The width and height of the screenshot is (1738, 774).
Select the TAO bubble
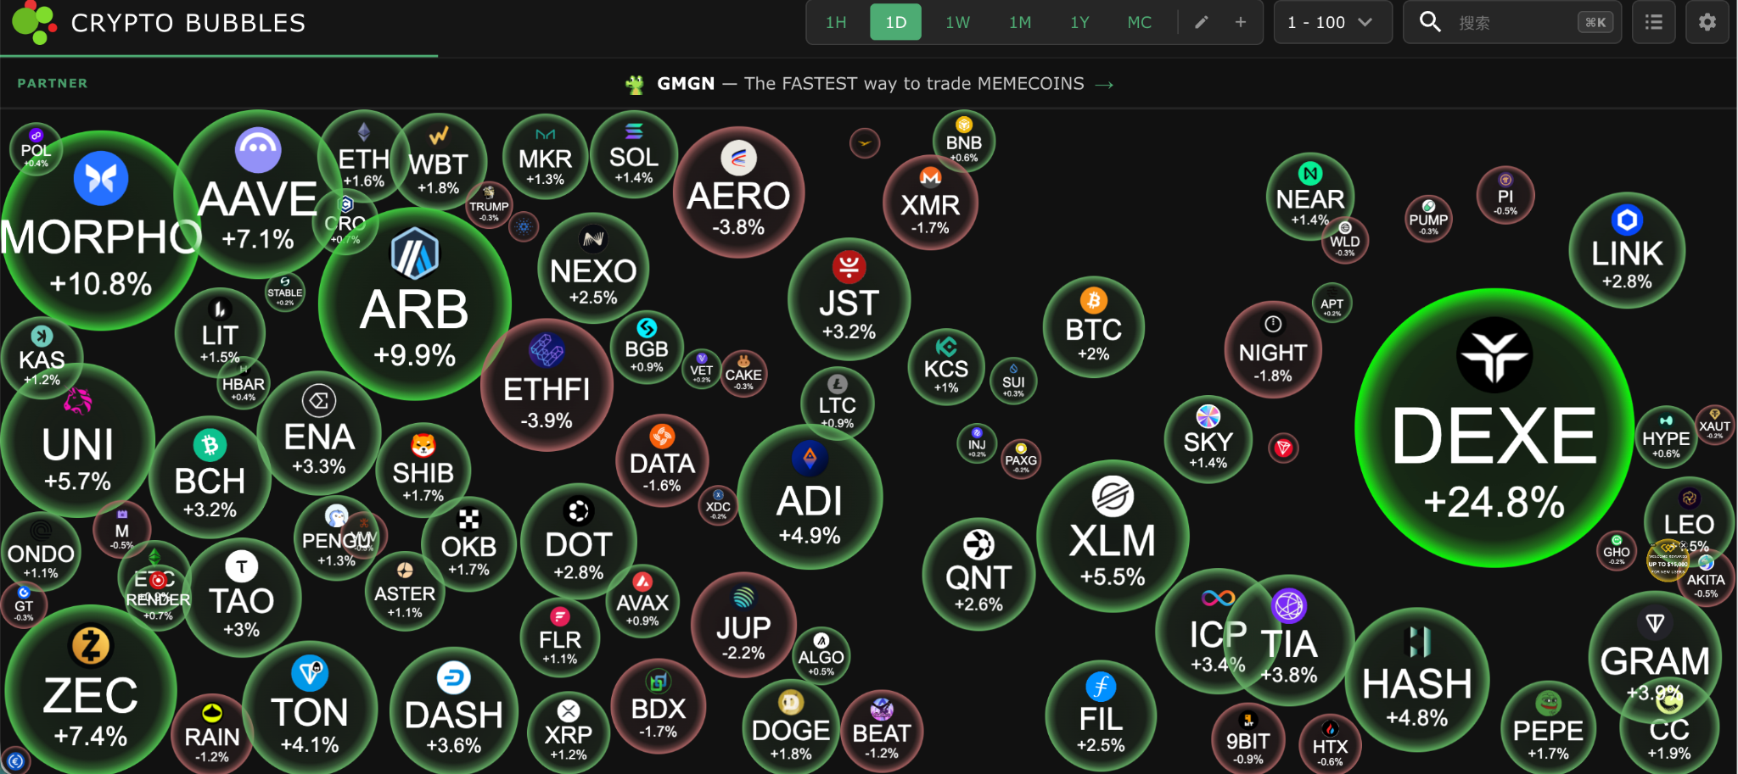click(x=242, y=598)
